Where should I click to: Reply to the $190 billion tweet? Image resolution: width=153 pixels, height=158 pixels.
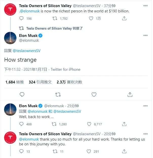click(22, 18)
